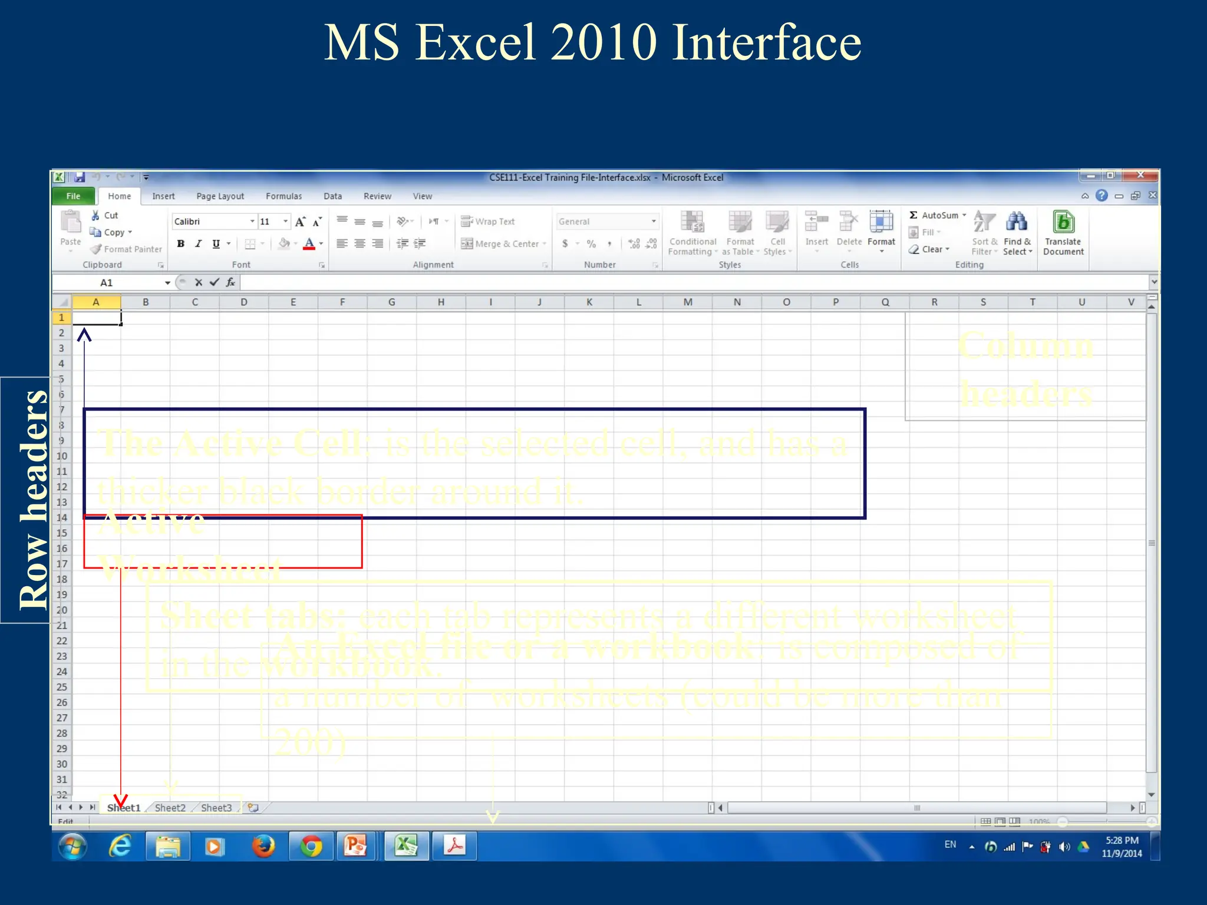Image resolution: width=1207 pixels, height=905 pixels.
Task: Toggle Italic formatting
Action: pyautogui.click(x=199, y=244)
